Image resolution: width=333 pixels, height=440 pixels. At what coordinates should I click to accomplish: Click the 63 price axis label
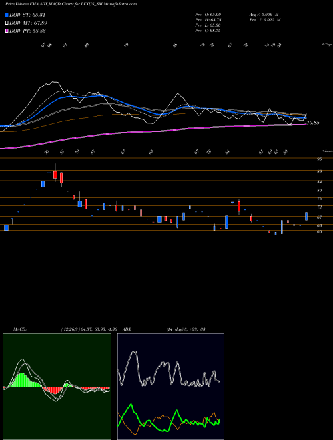coord(319,225)
